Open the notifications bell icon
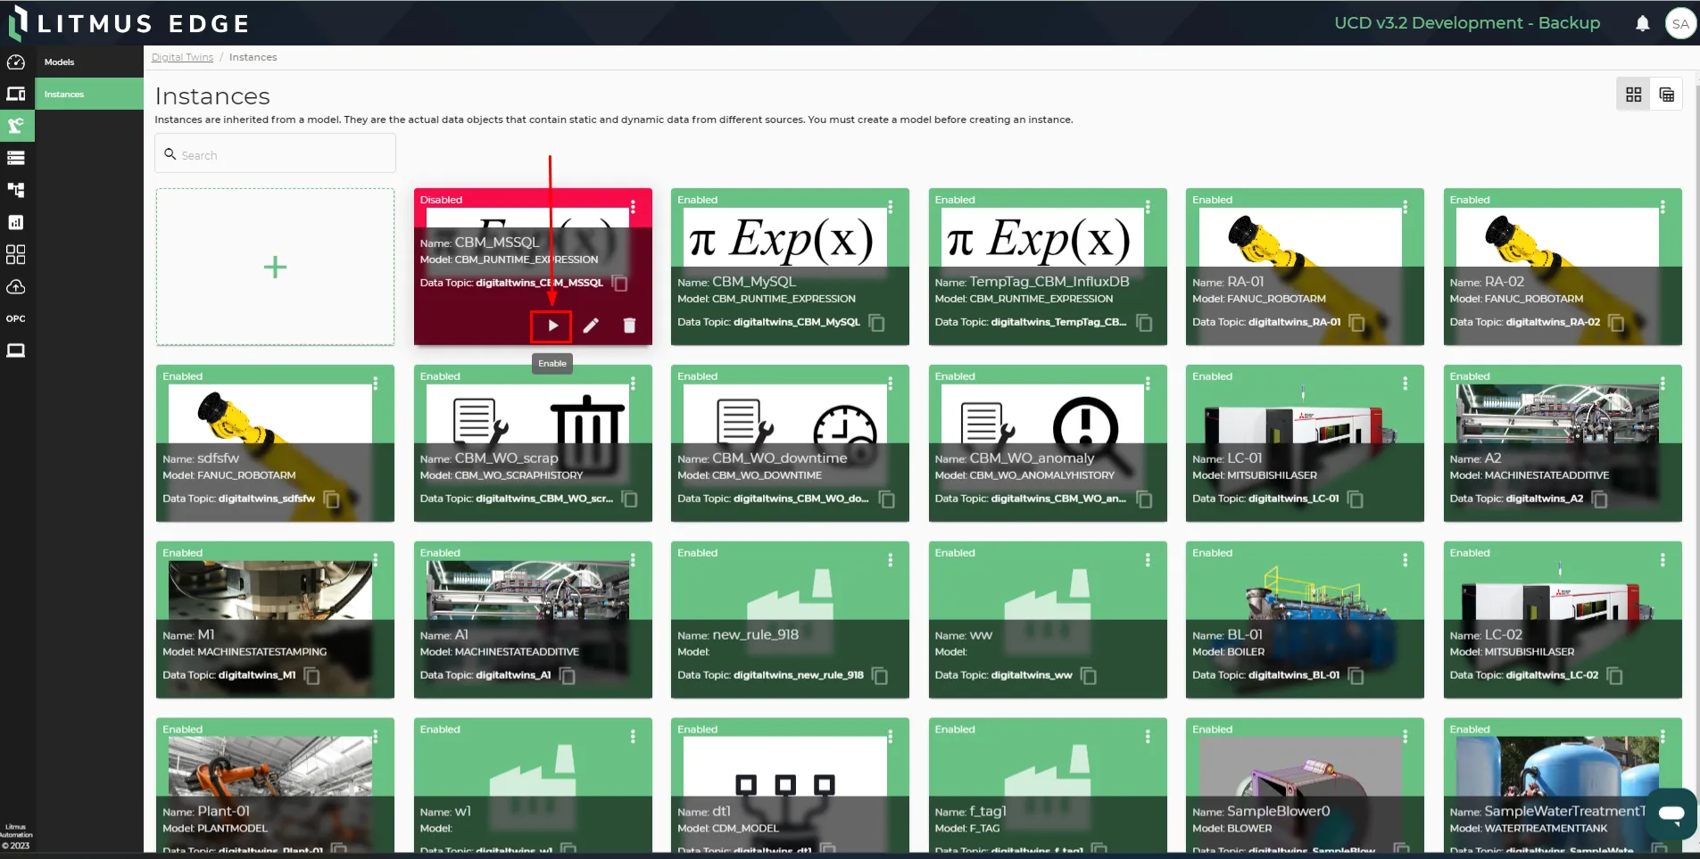 (x=1642, y=24)
